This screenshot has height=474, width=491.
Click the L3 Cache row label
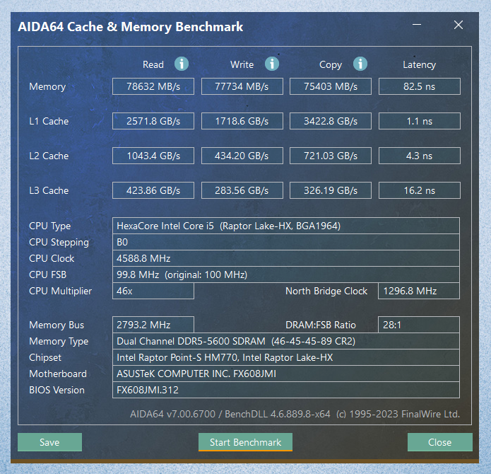(49, 190)
